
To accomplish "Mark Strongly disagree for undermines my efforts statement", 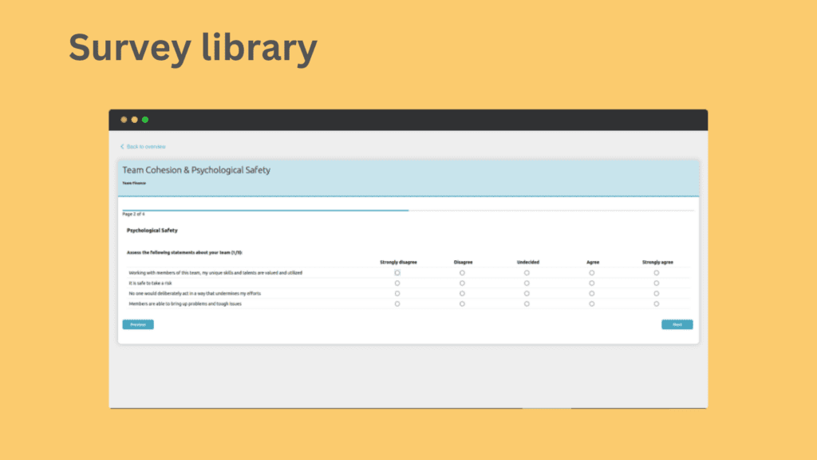I will coord(397,293).
